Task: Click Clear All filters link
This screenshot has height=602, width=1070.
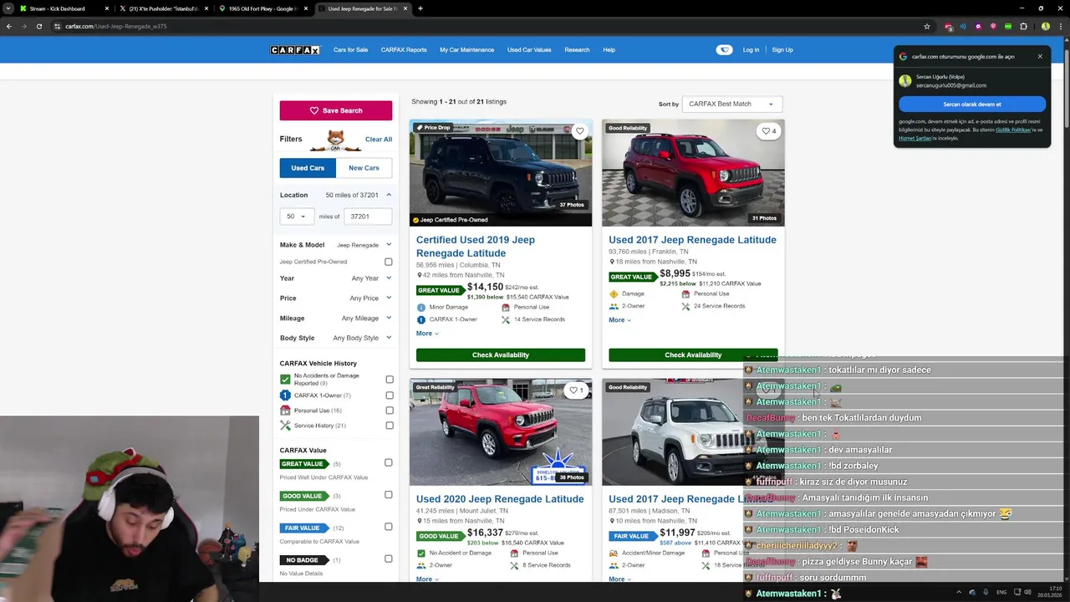Action: click(x=379, y=140)
